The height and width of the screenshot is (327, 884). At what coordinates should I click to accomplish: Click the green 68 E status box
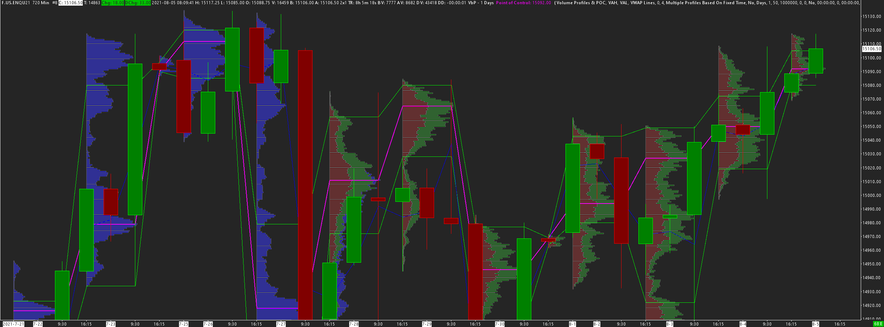pyautogui.click(x=877, y=324)
